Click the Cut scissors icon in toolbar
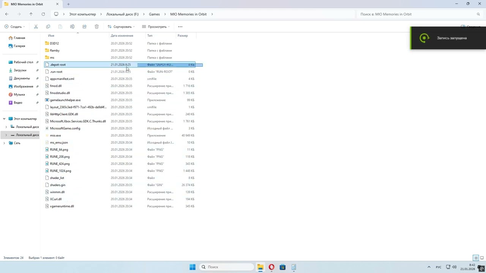The width and height of the screenshot is (486, 273). [x=36, y=27]
